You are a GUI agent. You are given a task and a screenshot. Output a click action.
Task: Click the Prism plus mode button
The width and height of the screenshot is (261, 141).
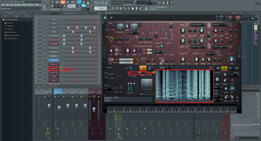117,50
